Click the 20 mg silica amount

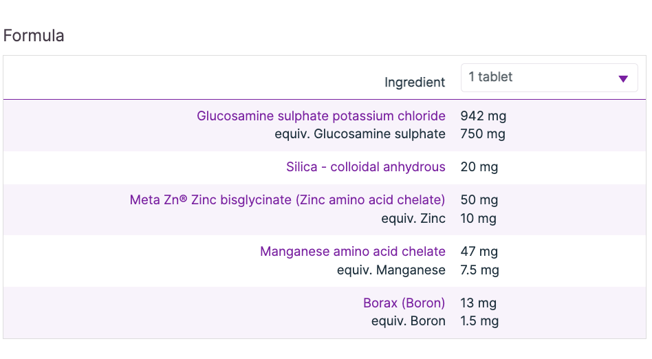click(479, 166)
